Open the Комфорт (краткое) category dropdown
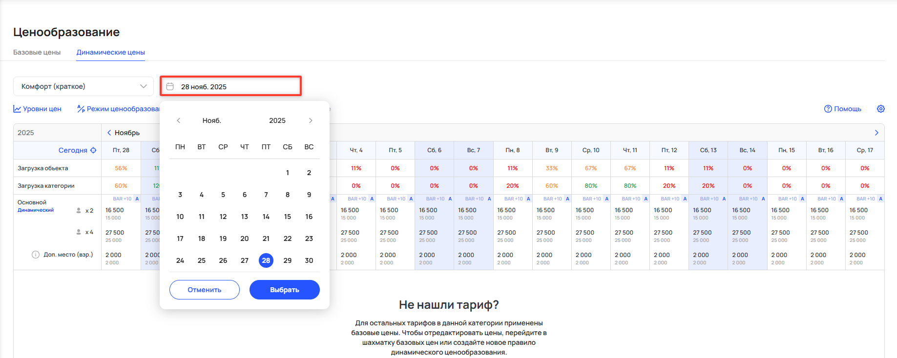 click(83, 86)
